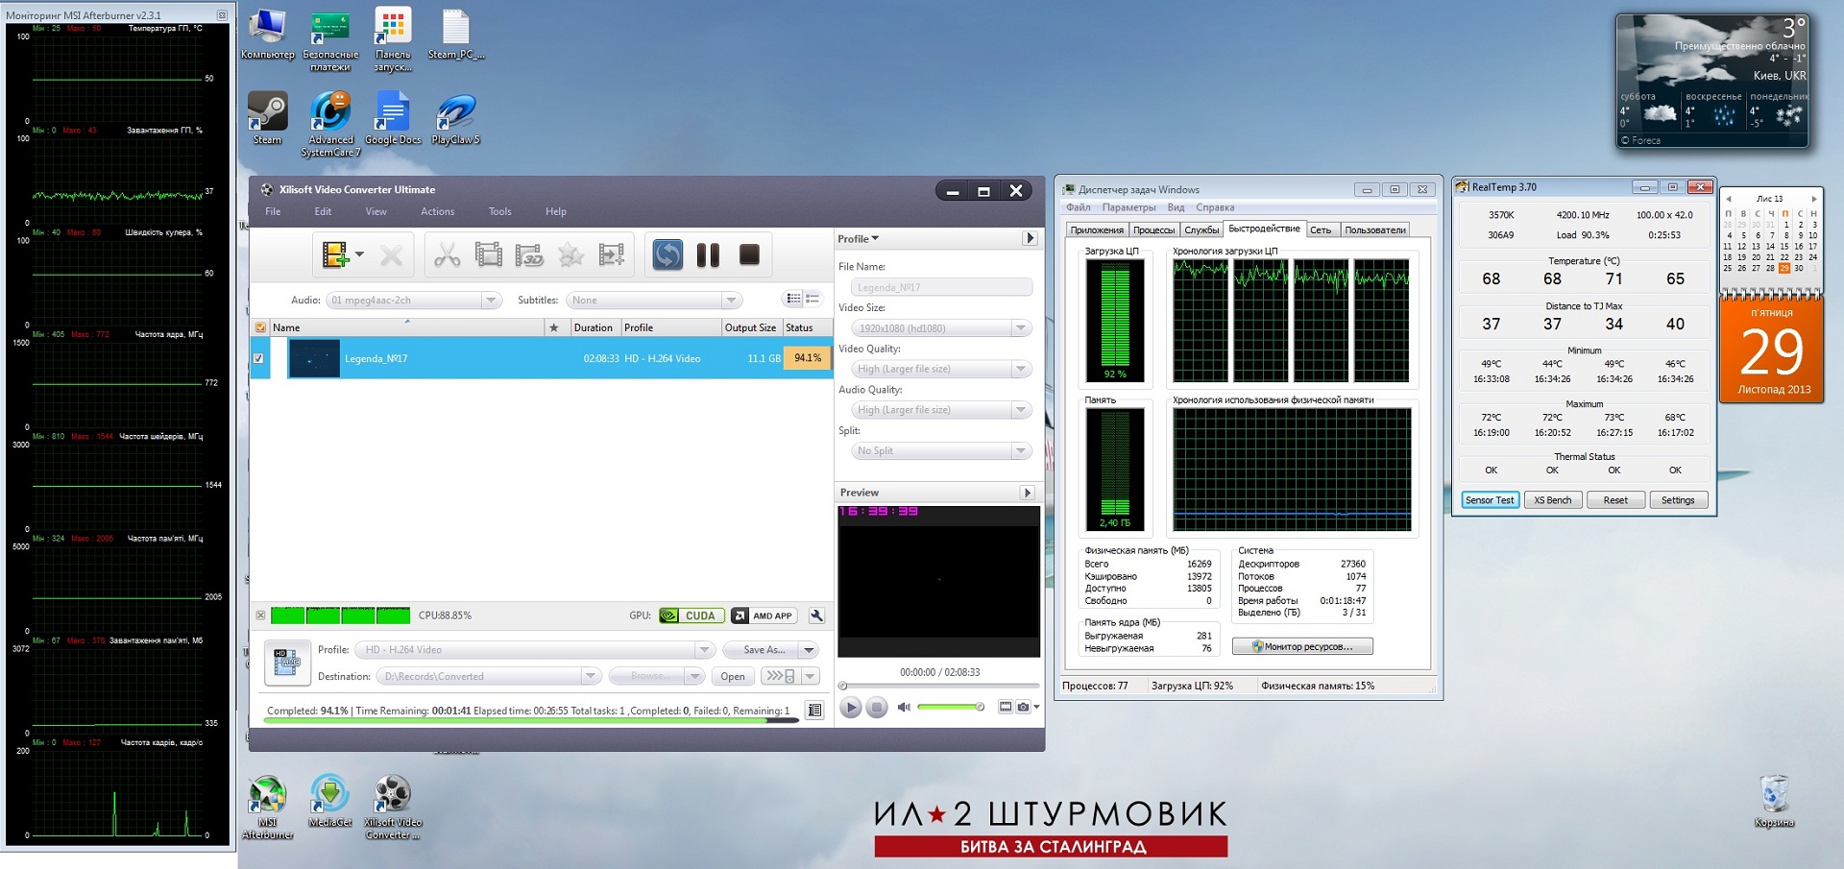Stop the conversion with the square button
This screenshot has width=1844, height=869.
coord(749,254)
